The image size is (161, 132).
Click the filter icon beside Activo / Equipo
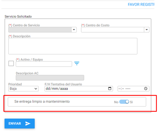[x=77, y=63]
